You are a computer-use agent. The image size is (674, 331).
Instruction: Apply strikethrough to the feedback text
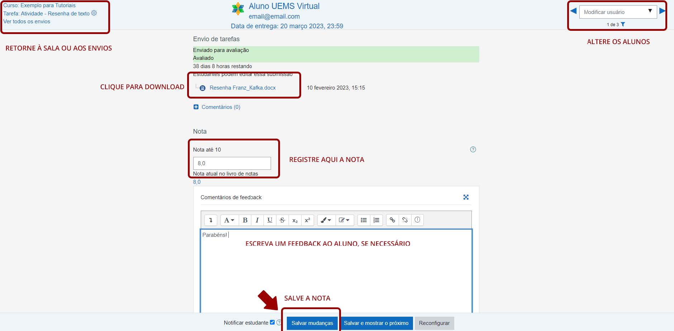click(x=282, y=220)
